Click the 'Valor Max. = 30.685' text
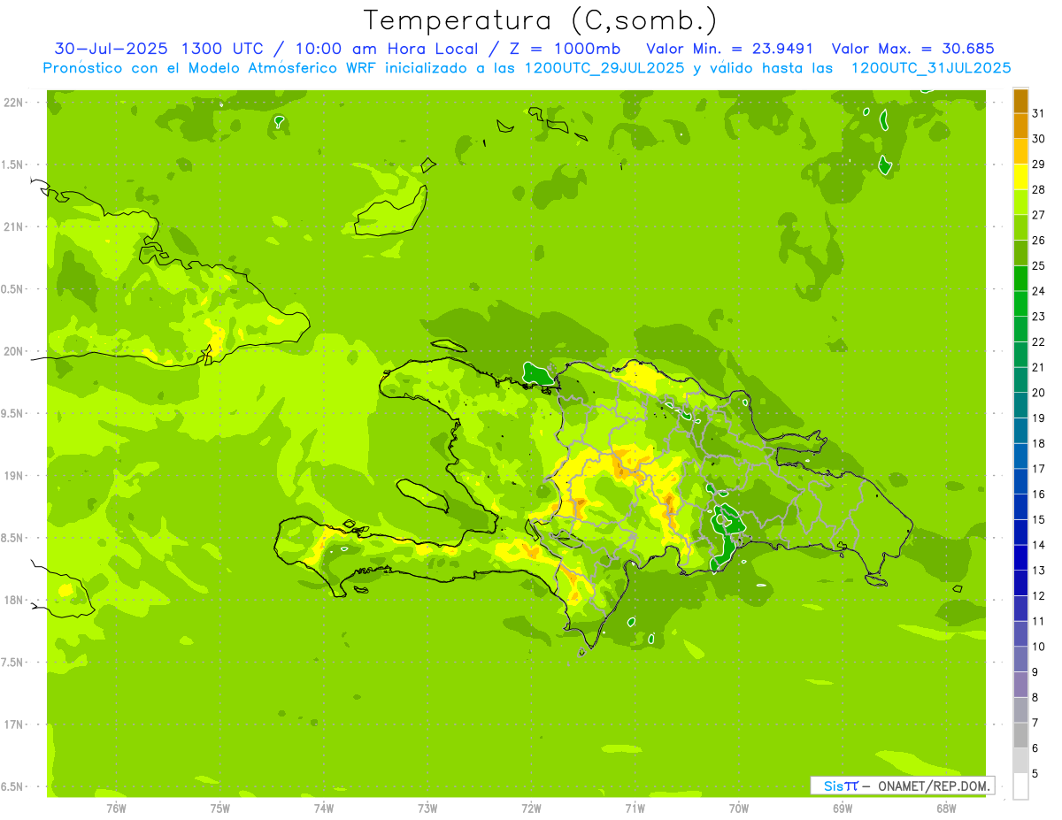Image resolution: width=1062 pixels, height=820 pixels. (914, 49)
